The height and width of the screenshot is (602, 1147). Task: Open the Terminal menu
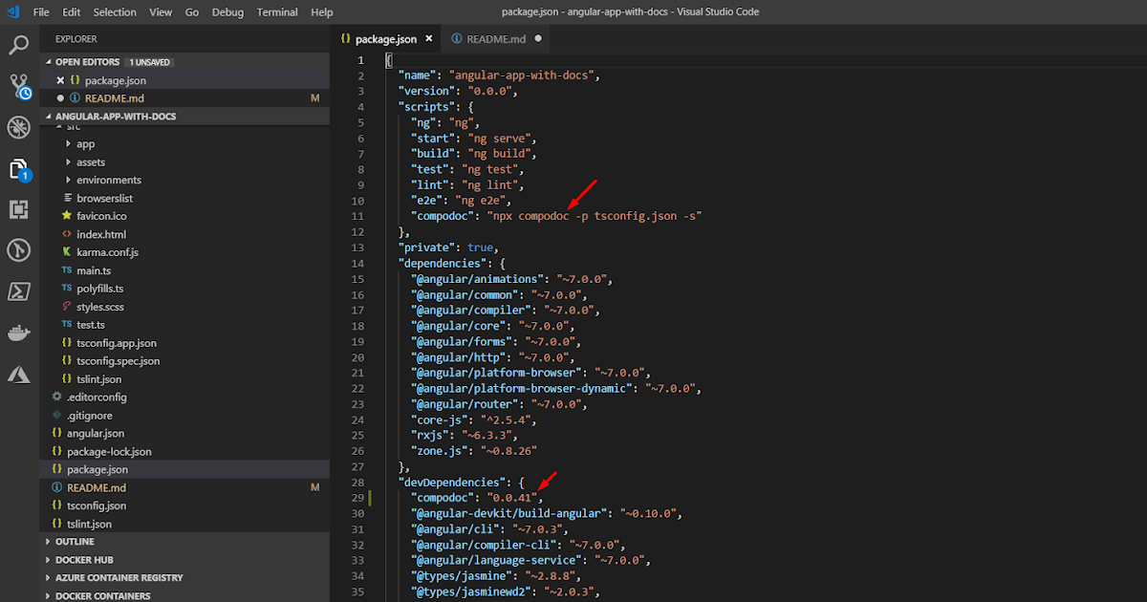pos(276,12)
